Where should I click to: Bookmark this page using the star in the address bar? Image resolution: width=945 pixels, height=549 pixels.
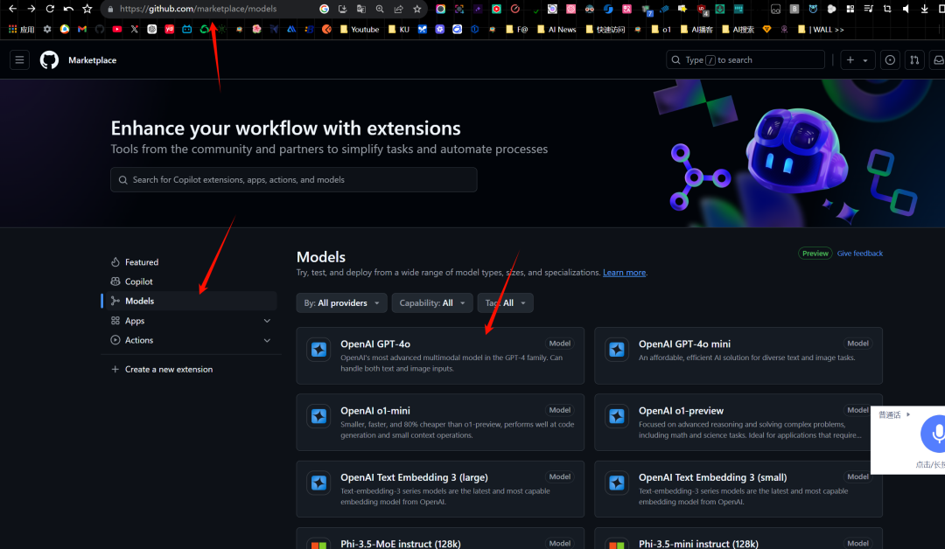[417, 9]
